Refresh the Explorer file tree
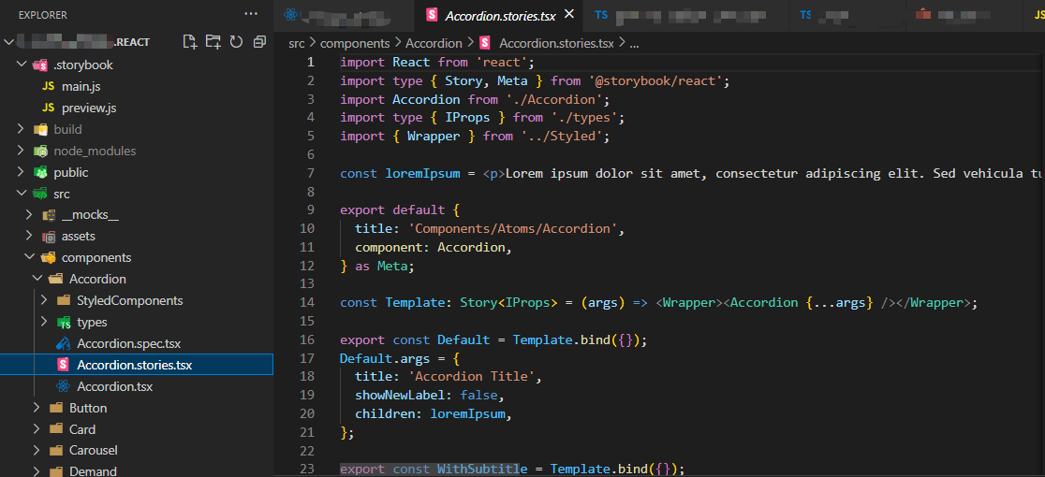This screenshot has width=1045, height=477. point(236,42)
